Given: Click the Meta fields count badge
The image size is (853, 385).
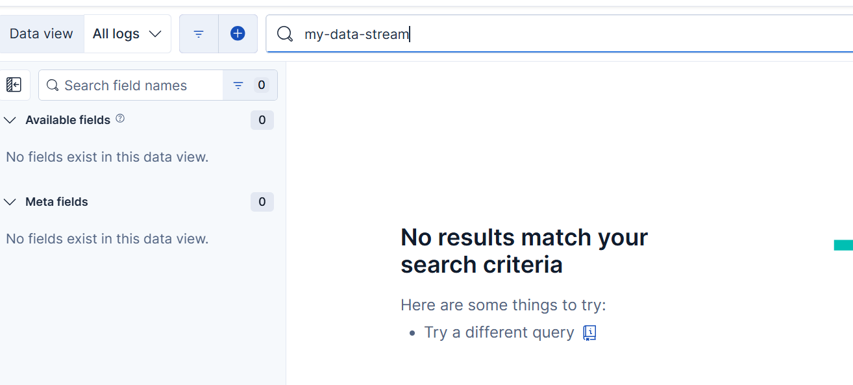Looking at the screenshot, I should (x=262, y=202).
